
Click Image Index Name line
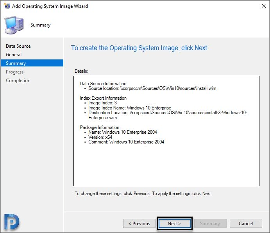130,108
